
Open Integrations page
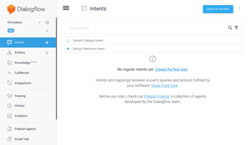23,83
